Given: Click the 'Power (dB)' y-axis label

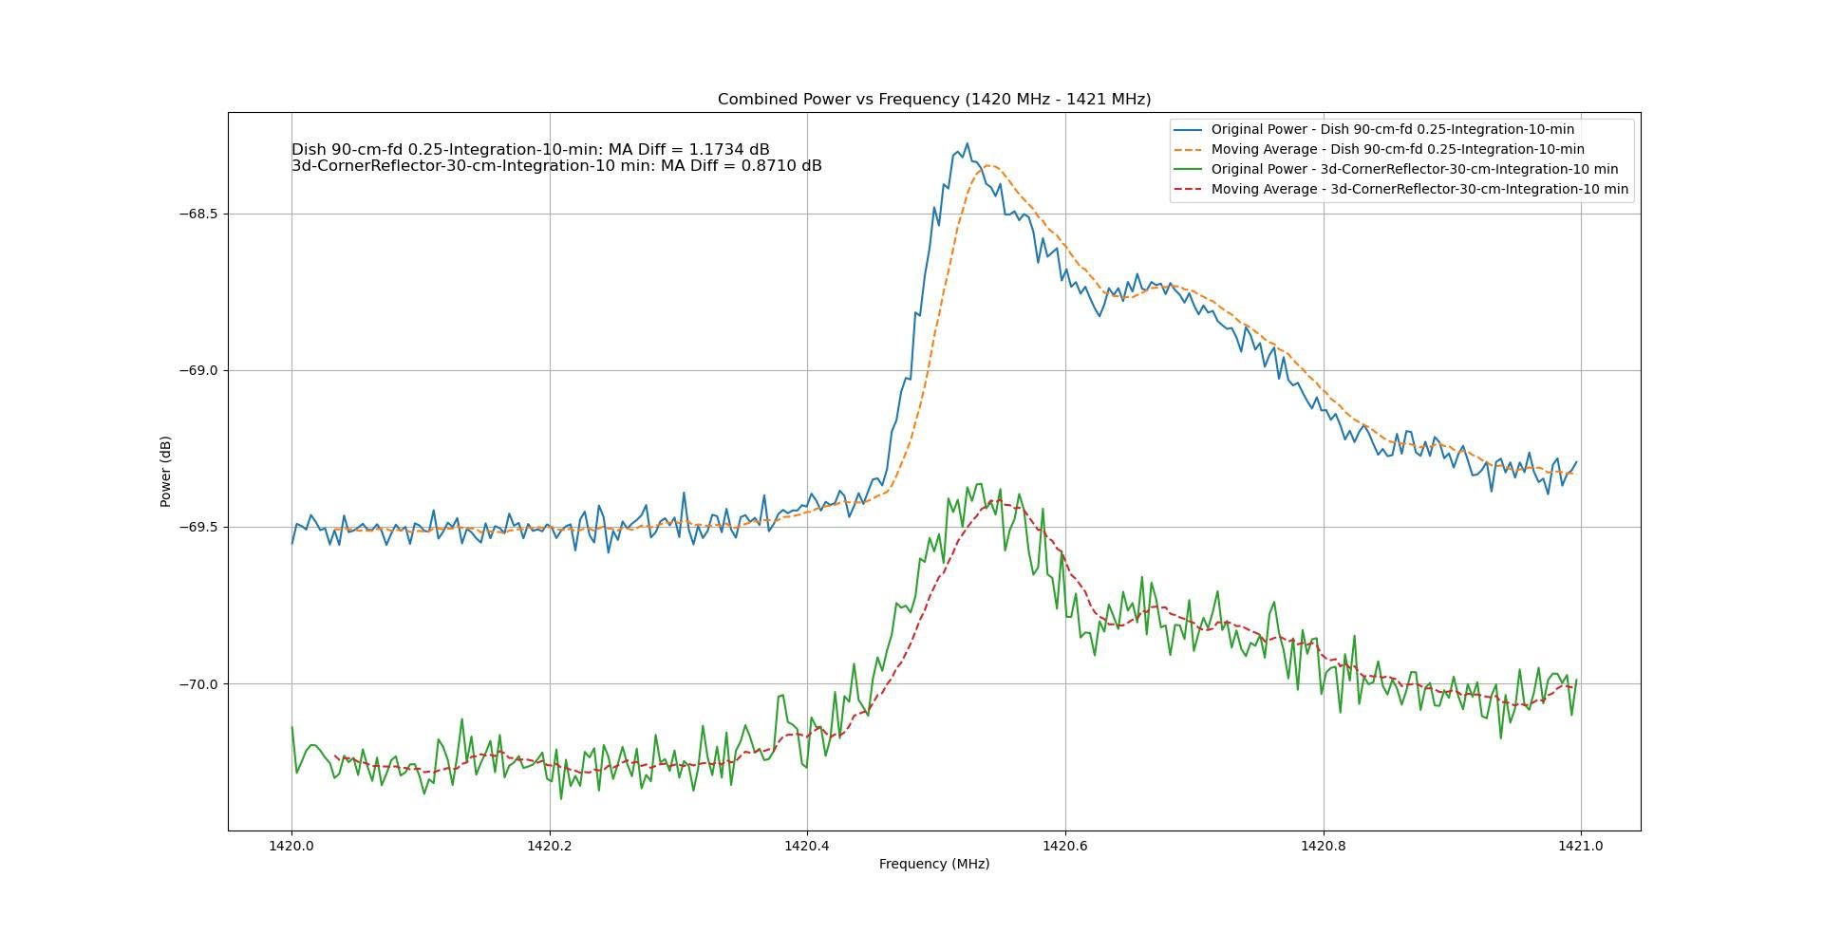Looking at the screenshot, I should 165,472.
